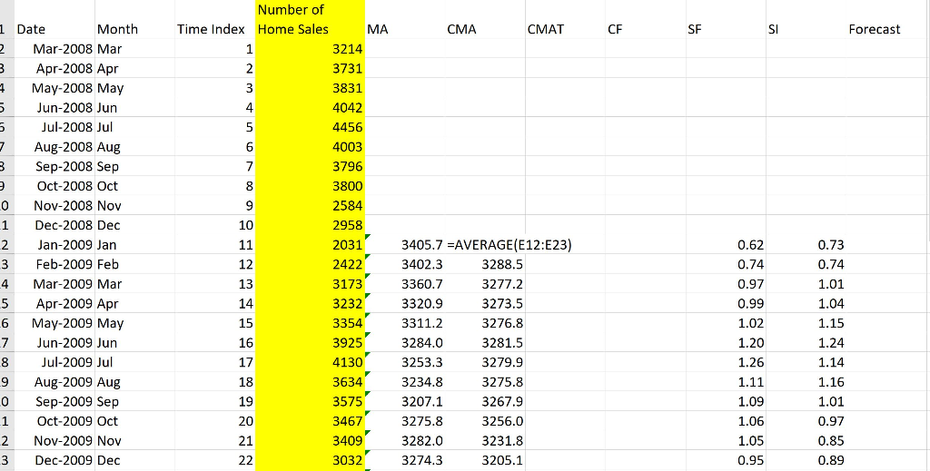This screenshot has height=471, width=930.
Task: Click the Aug-2008 date cell
Action: 54,146
